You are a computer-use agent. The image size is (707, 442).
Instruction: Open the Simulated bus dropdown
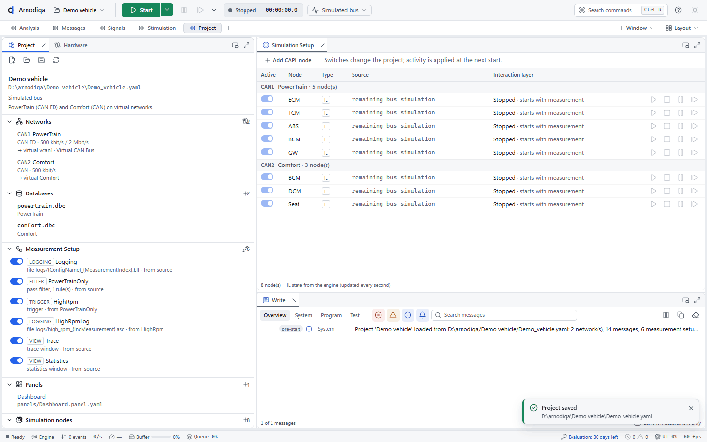coord(339,10)
